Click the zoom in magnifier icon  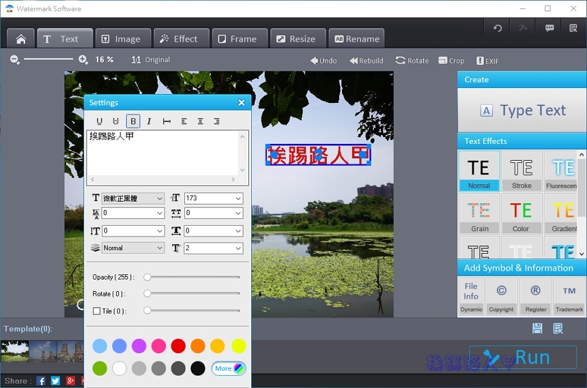click(83, 59)
